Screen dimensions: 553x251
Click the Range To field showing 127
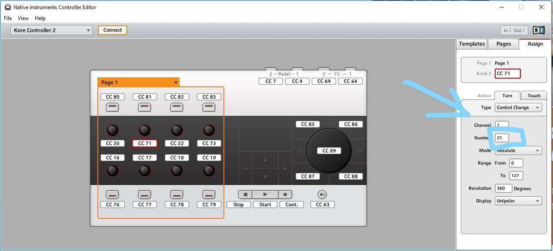click(x=516, y=175)
